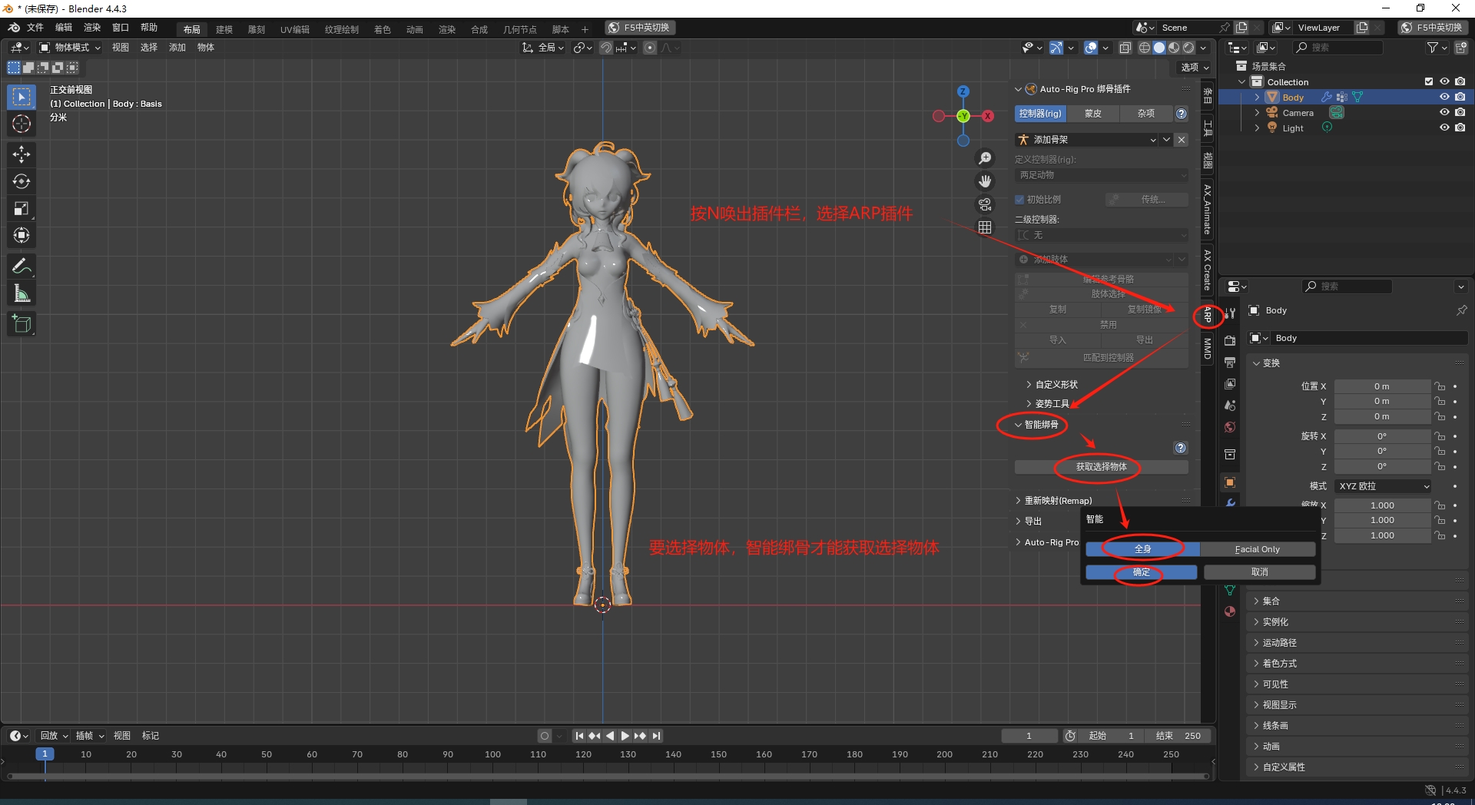Switch to the UV Editing workspace tab
Viewport: 1475px width, 805px height.
click(295, 30)
